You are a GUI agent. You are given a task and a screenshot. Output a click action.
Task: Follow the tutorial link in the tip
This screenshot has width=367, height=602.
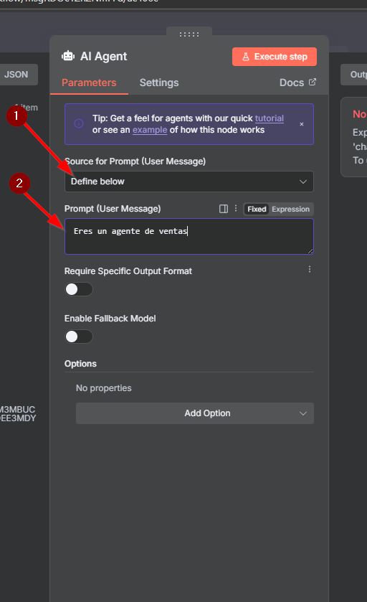pyautogui.click(x=270, y=118)
